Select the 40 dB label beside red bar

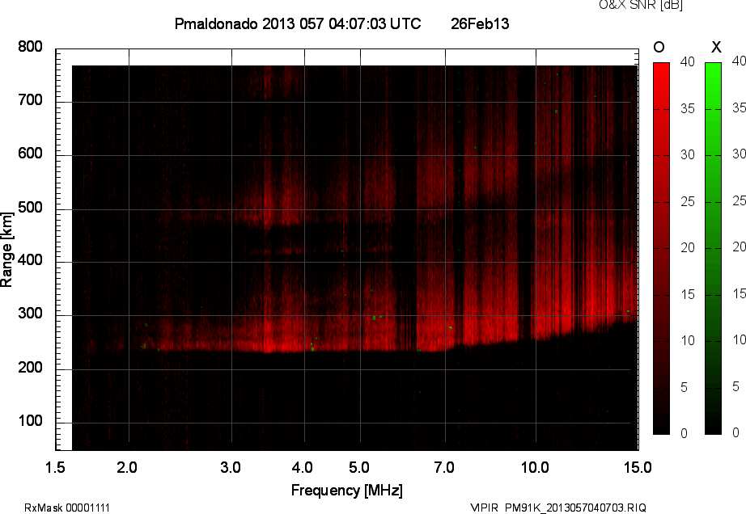pos(688,61)
